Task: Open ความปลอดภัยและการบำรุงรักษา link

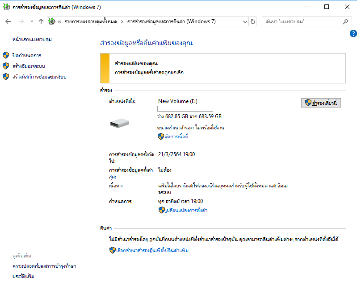Action: (x=44, y=266)
